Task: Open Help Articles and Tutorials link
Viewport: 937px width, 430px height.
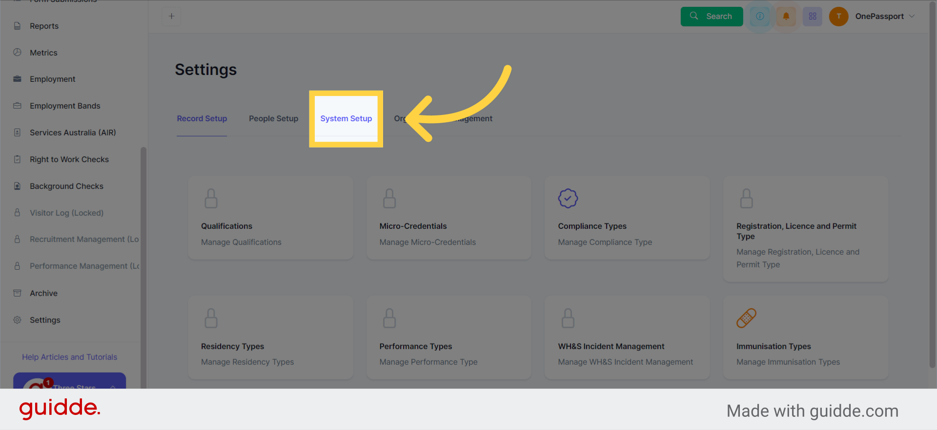Action: (x=69, y=357)
